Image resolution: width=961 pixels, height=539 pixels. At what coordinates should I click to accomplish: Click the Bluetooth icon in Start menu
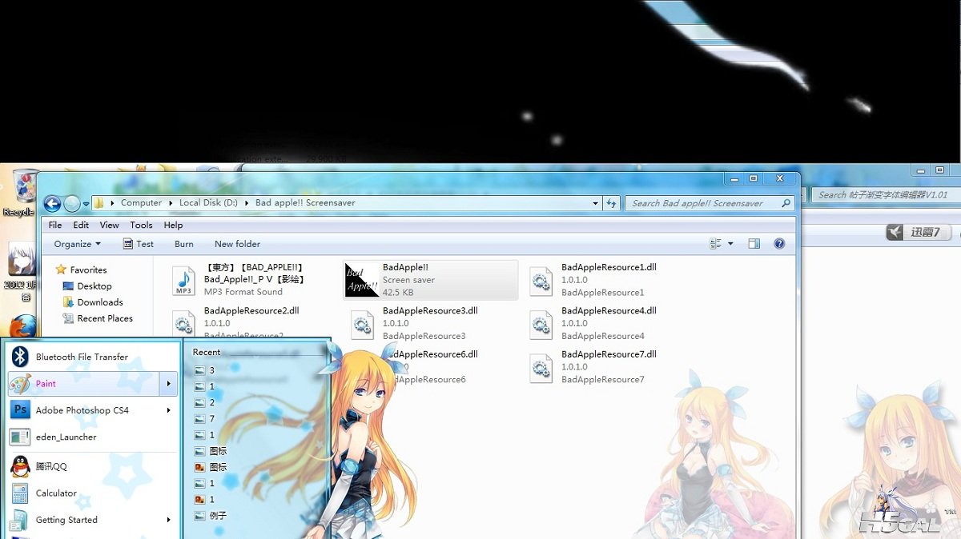click(x=20, y=357)
